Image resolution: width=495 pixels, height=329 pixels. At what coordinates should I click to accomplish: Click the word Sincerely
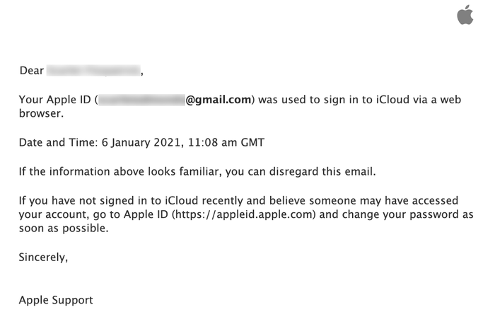point(43,258)
